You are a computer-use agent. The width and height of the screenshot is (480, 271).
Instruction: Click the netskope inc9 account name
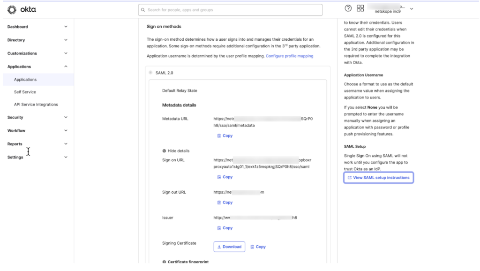[x=388, y=12]
